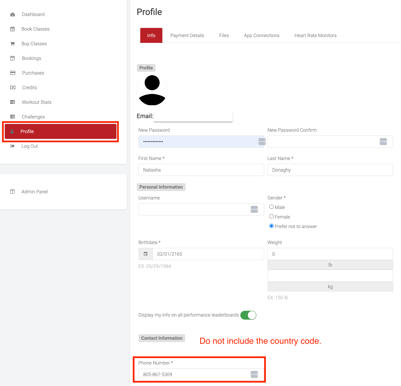
Task: Click the Profile page heading
Action: [x=149, y=12]
